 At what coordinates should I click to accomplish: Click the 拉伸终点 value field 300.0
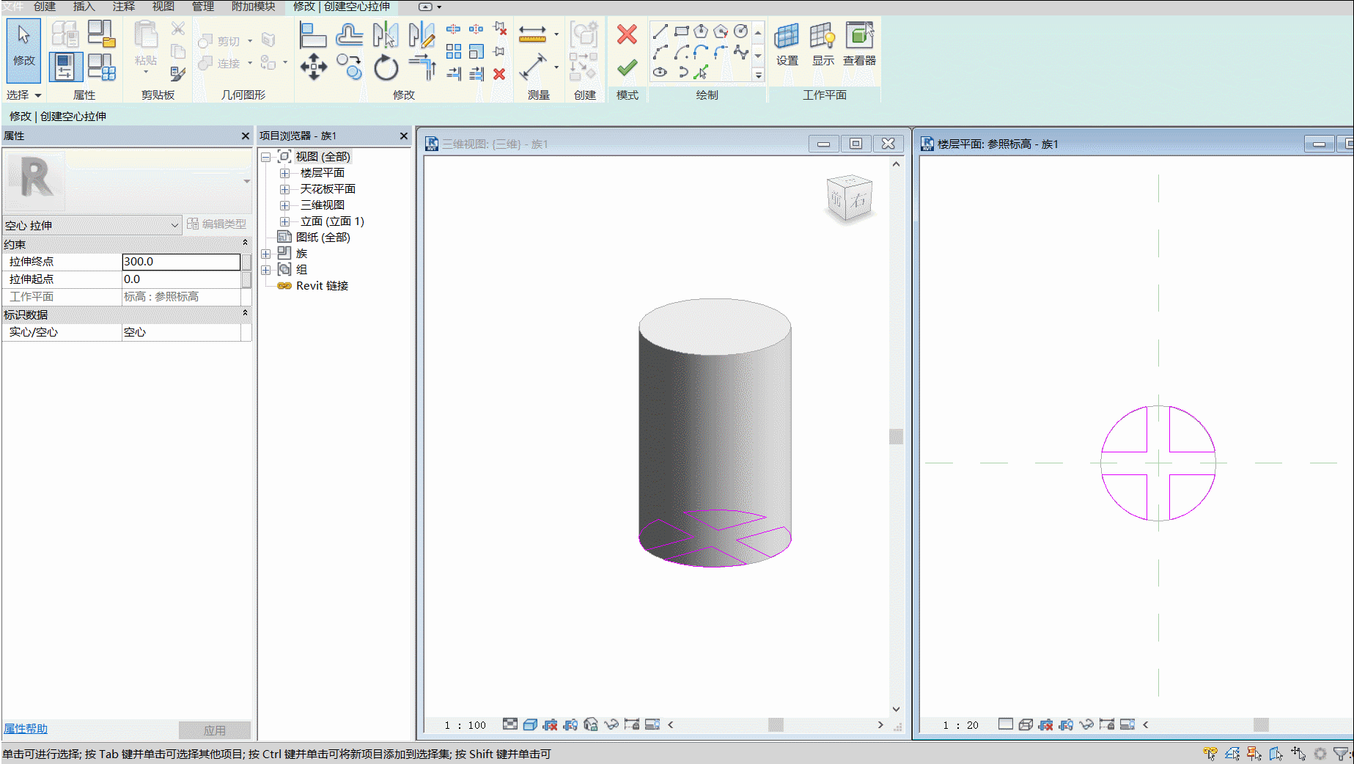tap(181, 262)
